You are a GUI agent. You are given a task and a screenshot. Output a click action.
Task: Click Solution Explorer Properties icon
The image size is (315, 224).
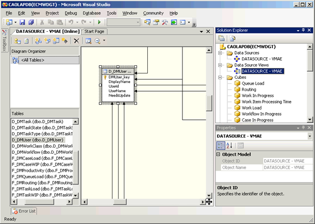221,38
